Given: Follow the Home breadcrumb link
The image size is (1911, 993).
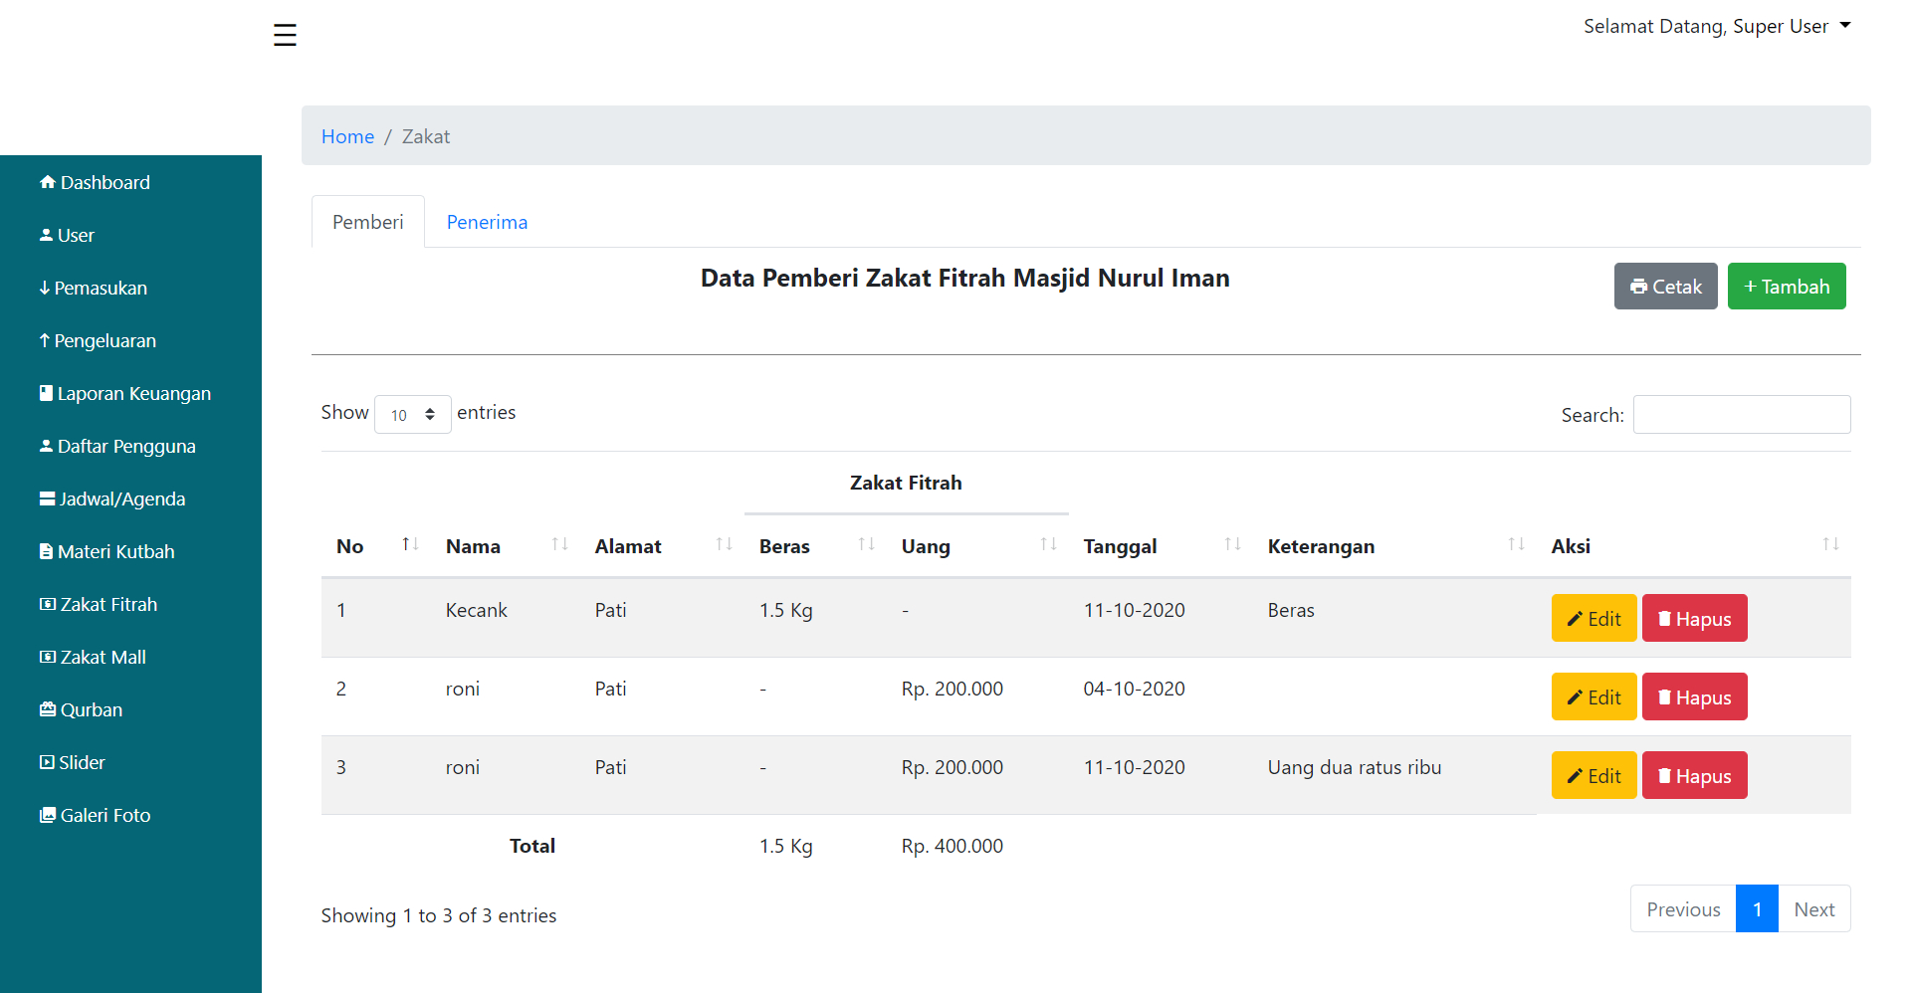Looking at the screenshot, I should tap(347, 136).
